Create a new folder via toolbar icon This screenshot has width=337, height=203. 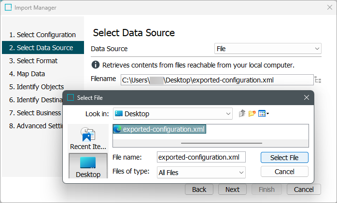click(x=252, y=114)
